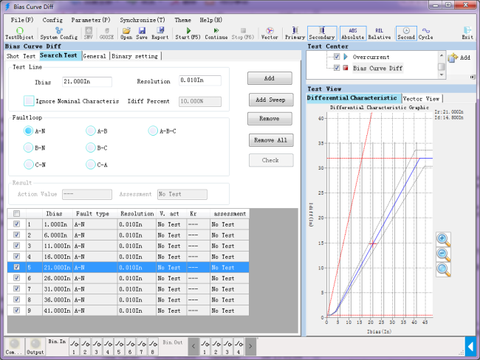The image size is (480, 360).
Task: Toggle Ignore Nominal Characteristic checkbox
Action: pyautogui.click(x=30, y=101)
